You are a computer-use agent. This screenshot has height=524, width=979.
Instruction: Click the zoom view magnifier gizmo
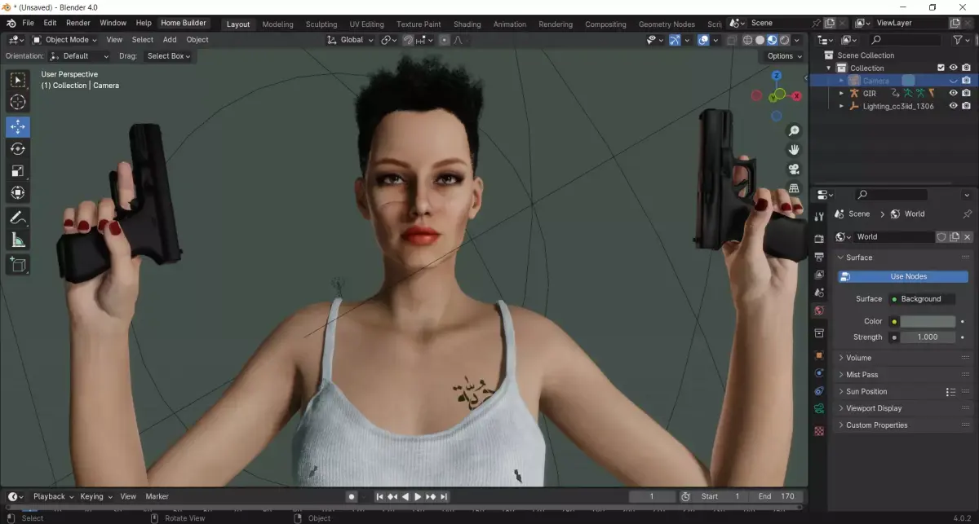pyautogui.click(x=794, y=130)
